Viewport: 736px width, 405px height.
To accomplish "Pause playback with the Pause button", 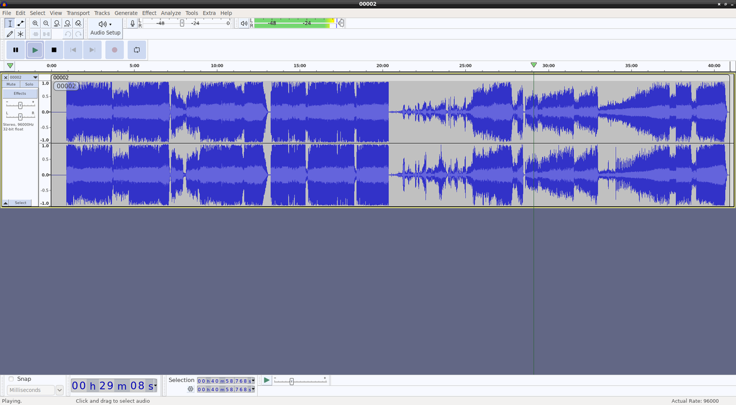I will 16,50.
